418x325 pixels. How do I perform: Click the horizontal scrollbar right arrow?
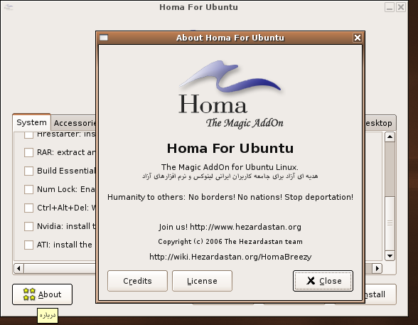[377, 268]
